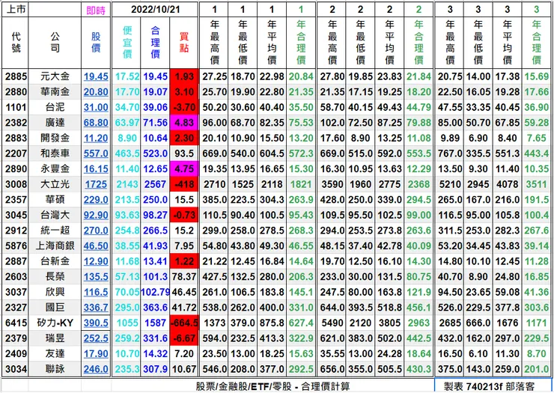
Task: Select company name 上海商銀
Action: 55,246
